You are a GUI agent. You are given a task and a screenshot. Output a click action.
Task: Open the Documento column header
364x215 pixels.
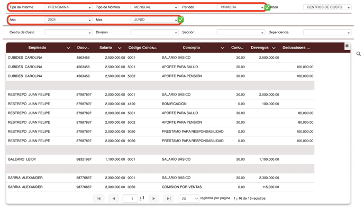tap(83, 48)
